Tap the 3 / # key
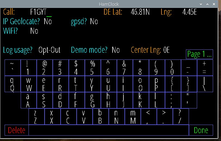The image size is (221, 141). [61, 68]
